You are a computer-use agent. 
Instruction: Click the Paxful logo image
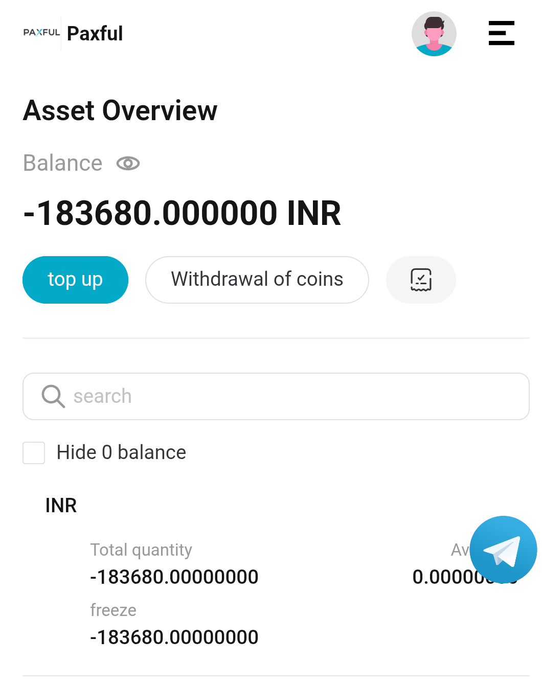tap(41, 33)
